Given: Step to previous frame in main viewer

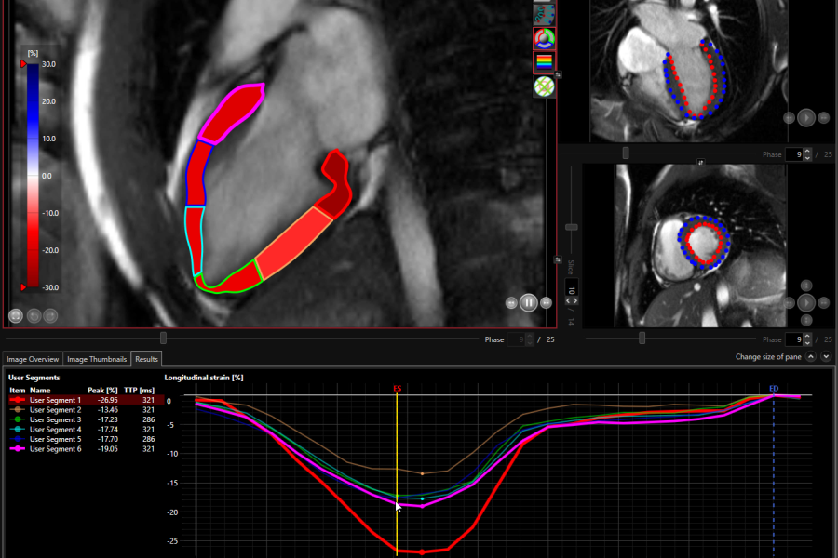Looking at the screenshot, I should point(511,302).
